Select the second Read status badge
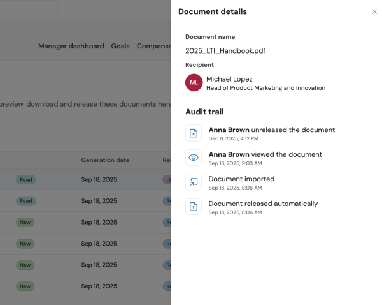The image size is (382, 305). (x=26, y=201)
